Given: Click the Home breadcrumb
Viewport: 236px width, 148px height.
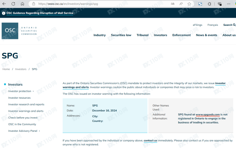Looking at the screenshot, I should tap(6, 69).
